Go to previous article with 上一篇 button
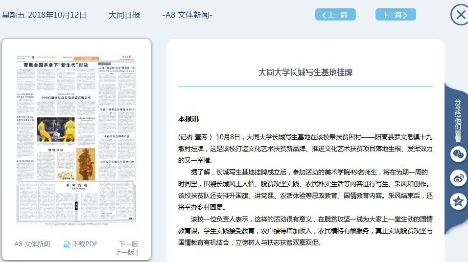 pos(335,15)
